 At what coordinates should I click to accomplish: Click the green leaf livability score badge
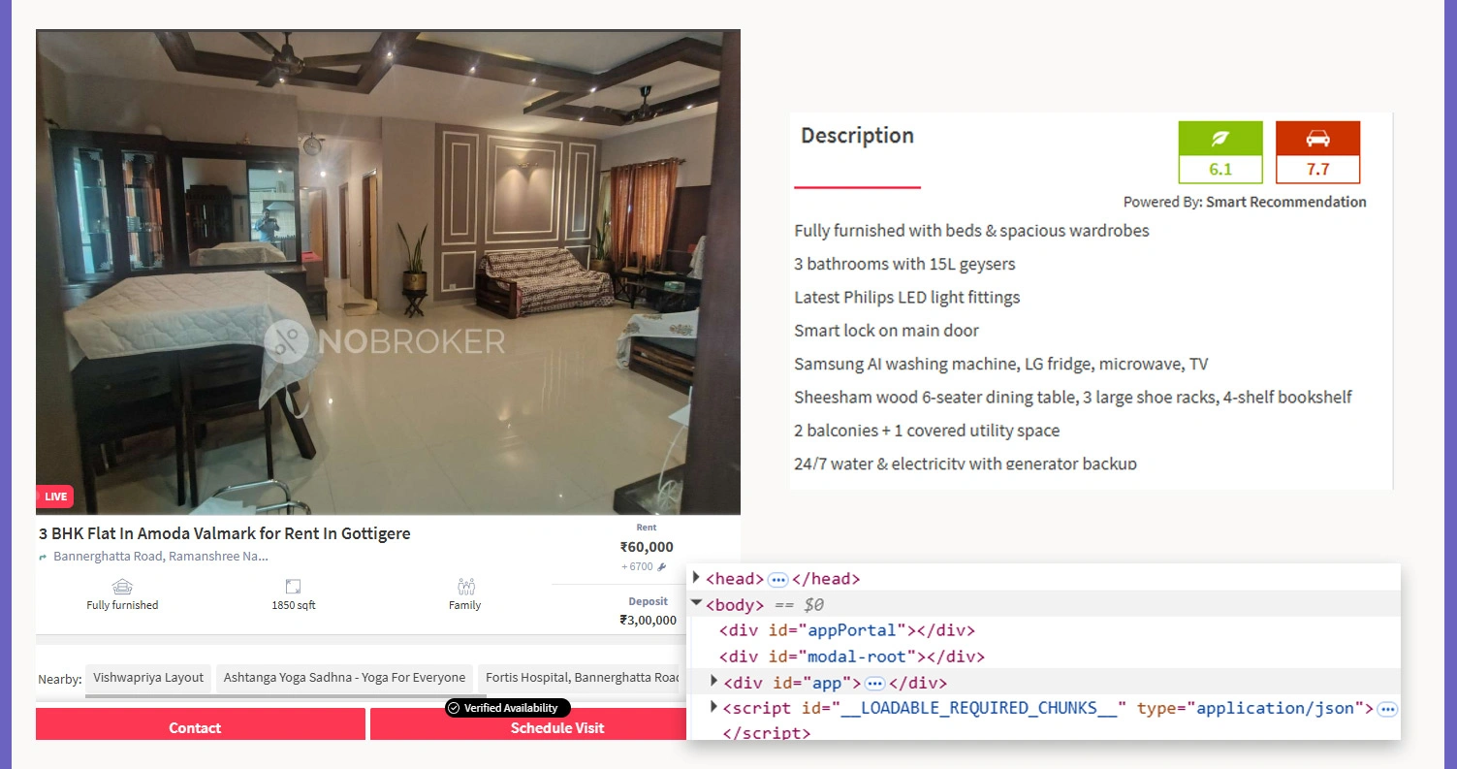click(x=1220, y=152)
